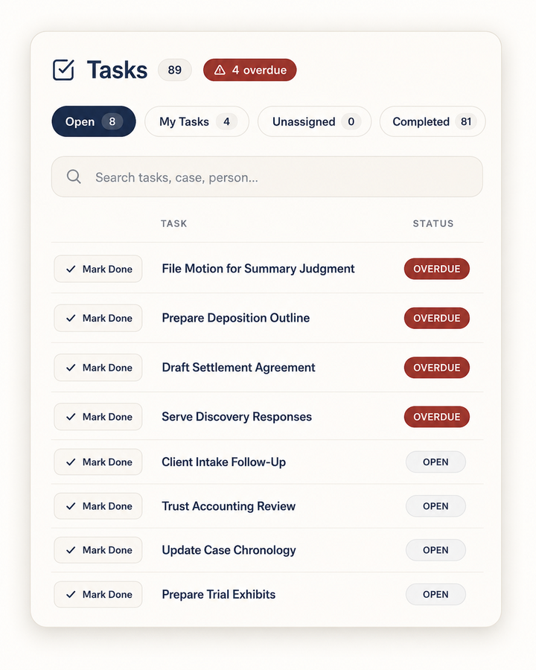The width and height of the screenshot is (536, 670).
Task: Open the Completed tasks tab
Action: tap(433, 122)
